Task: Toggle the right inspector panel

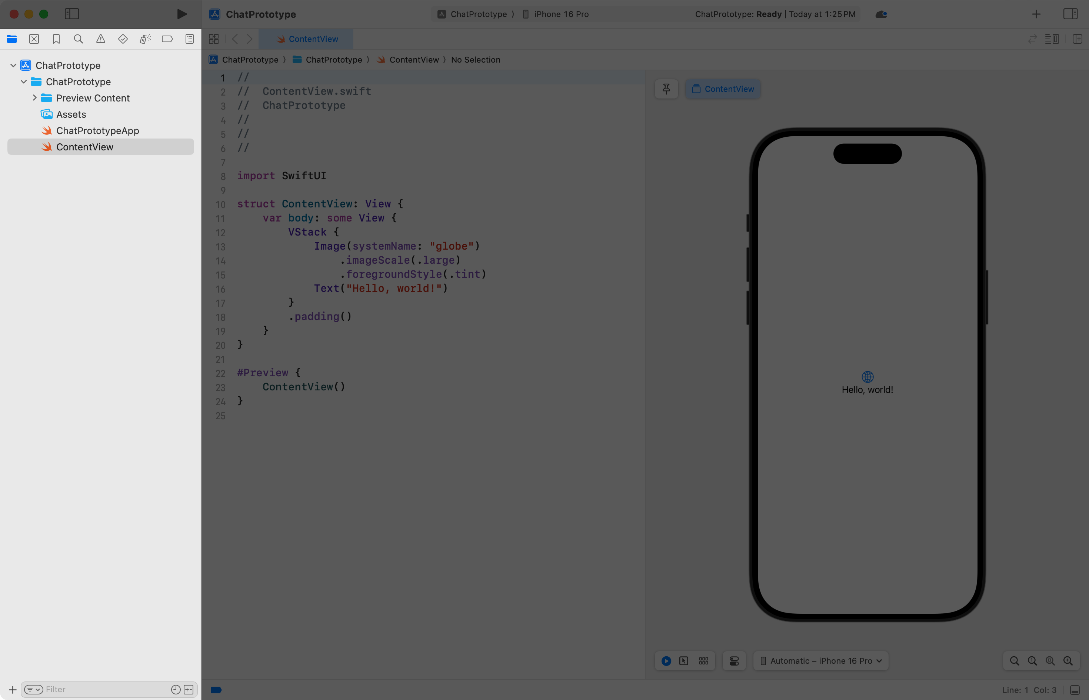Action: (1070, 14)
